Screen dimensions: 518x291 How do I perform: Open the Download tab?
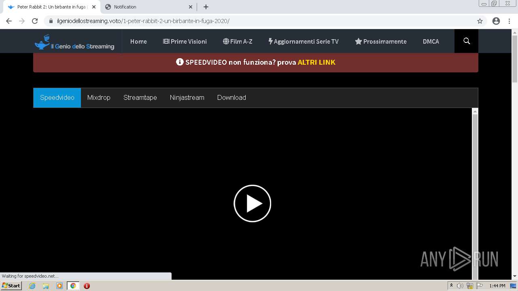(x=231, y=98)
